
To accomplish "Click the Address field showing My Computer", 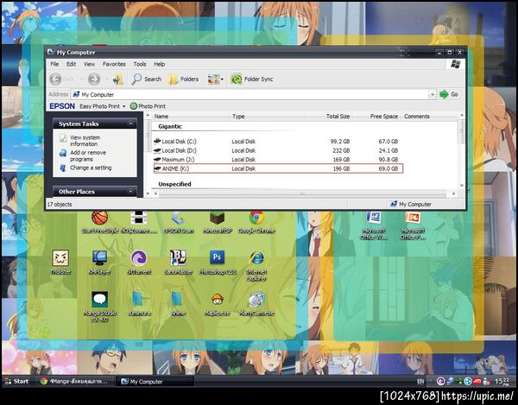I will pyautogui.click(x=250, y=95).
